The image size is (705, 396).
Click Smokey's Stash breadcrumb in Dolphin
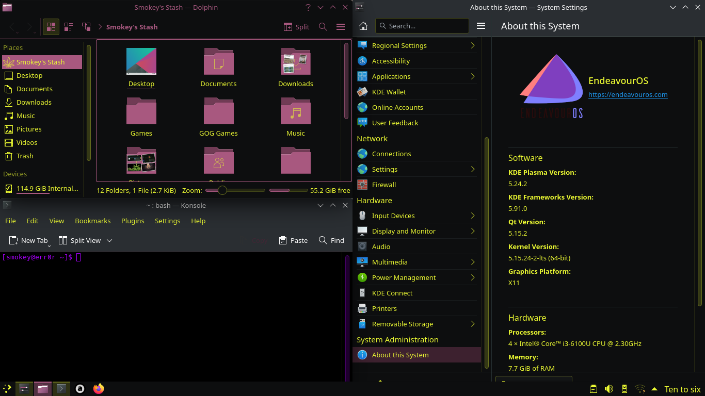(132, 27)
